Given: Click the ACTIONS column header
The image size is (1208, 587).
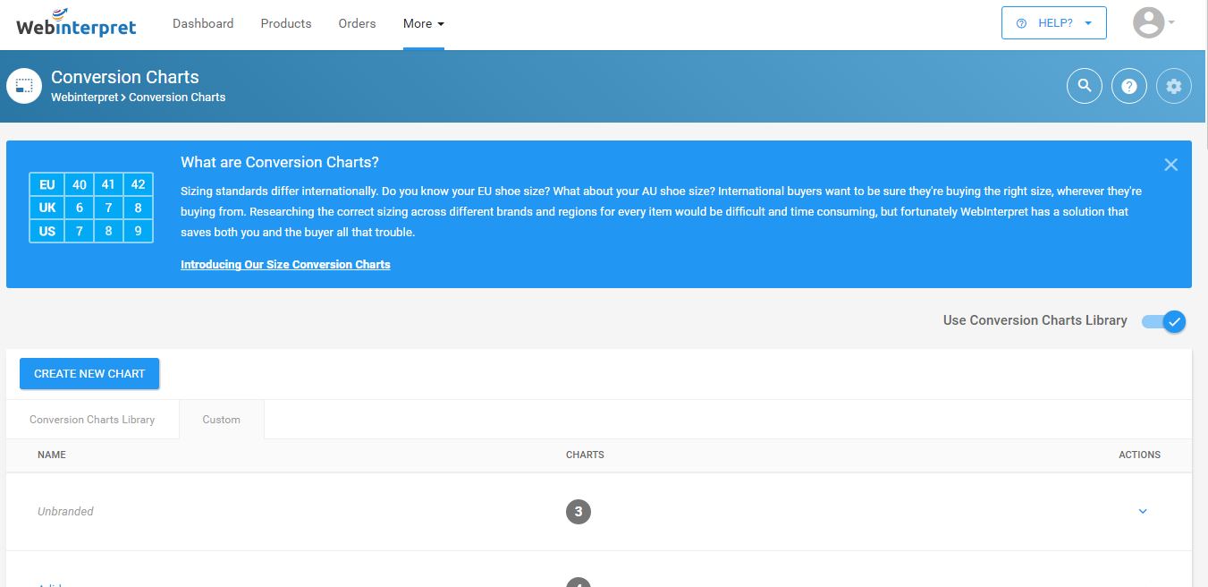Looking at the screenshot, I should pyautogui.click(x=1139, y=455).
